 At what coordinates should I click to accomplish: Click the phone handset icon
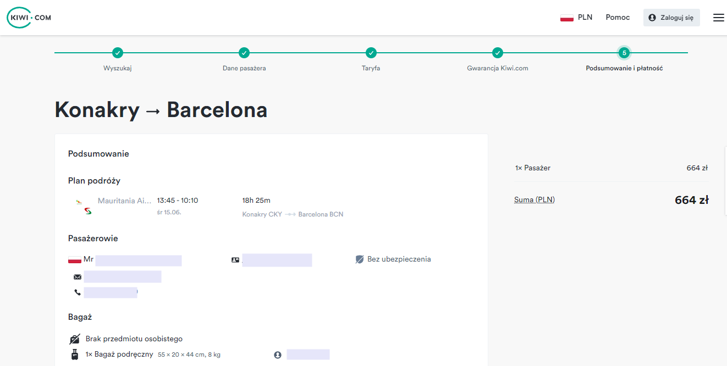(78, 292)
